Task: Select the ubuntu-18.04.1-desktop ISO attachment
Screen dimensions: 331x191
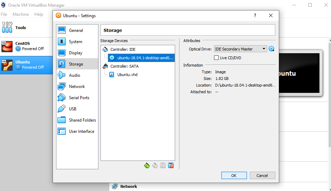Action: coord(141,58)
